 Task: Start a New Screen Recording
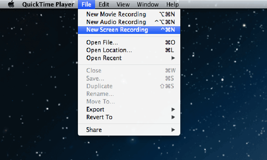[x=117, y=30]
